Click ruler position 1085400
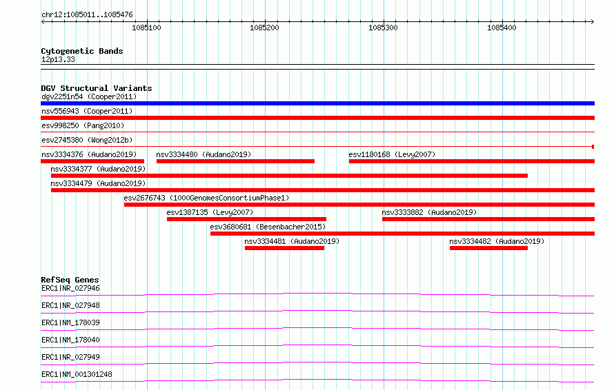The width and height of the screenshot is (614, 390). [x=502, y=28]
